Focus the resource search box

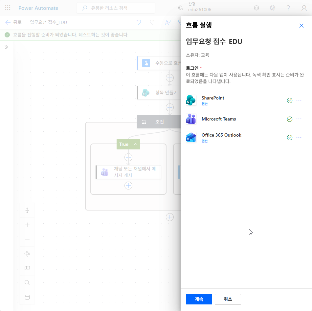click(116, 8)
